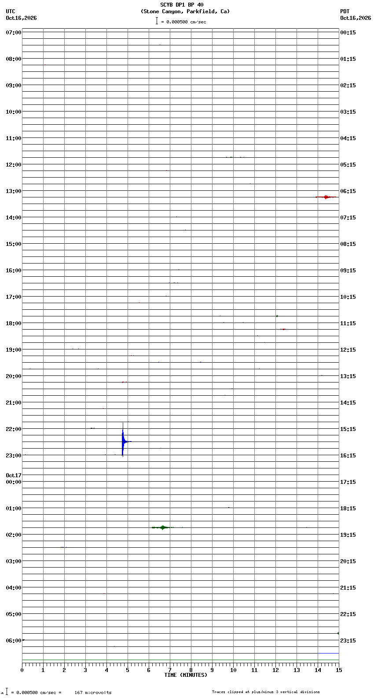Click the 'Oct17' date change label

[13, 475]
